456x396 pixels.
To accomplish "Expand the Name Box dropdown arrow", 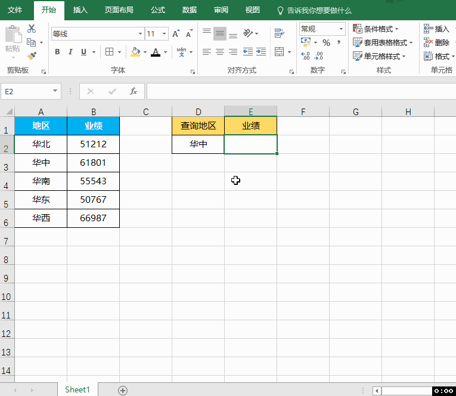I will pos(55,91).
